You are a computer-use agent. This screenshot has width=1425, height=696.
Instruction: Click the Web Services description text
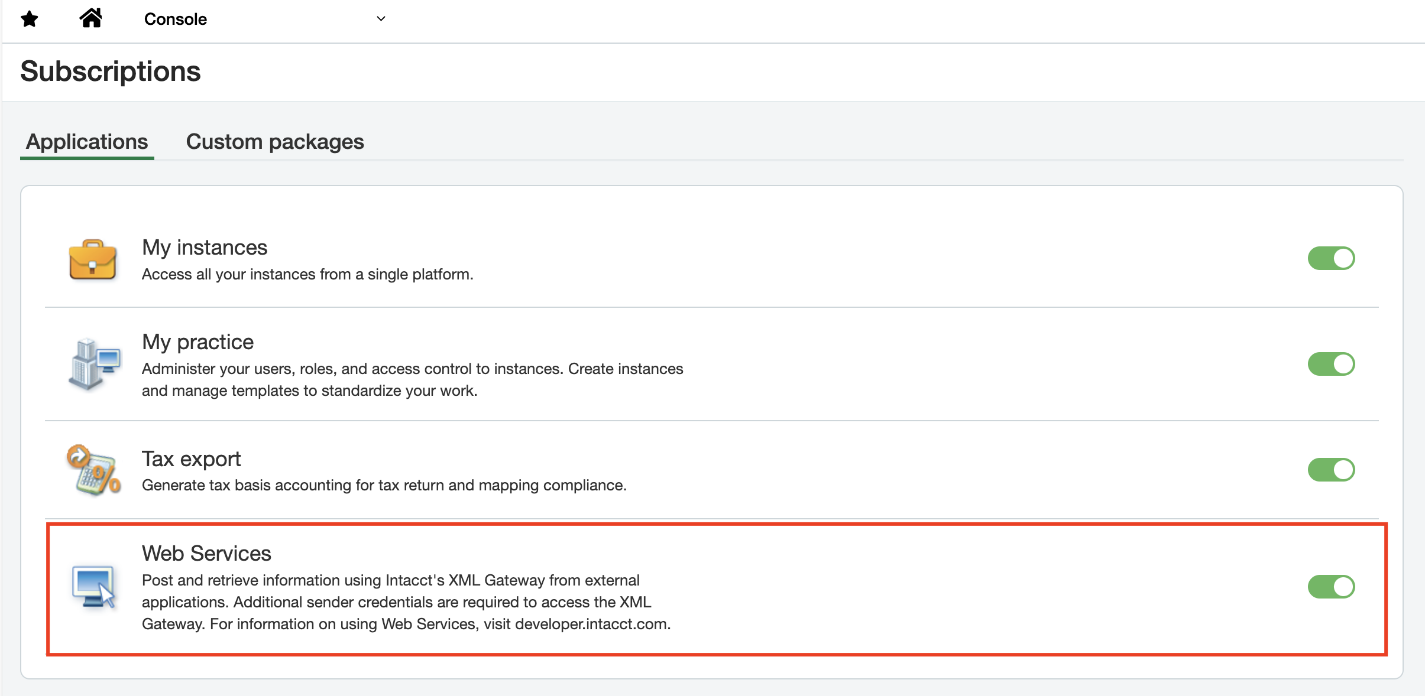click(406, 602)
